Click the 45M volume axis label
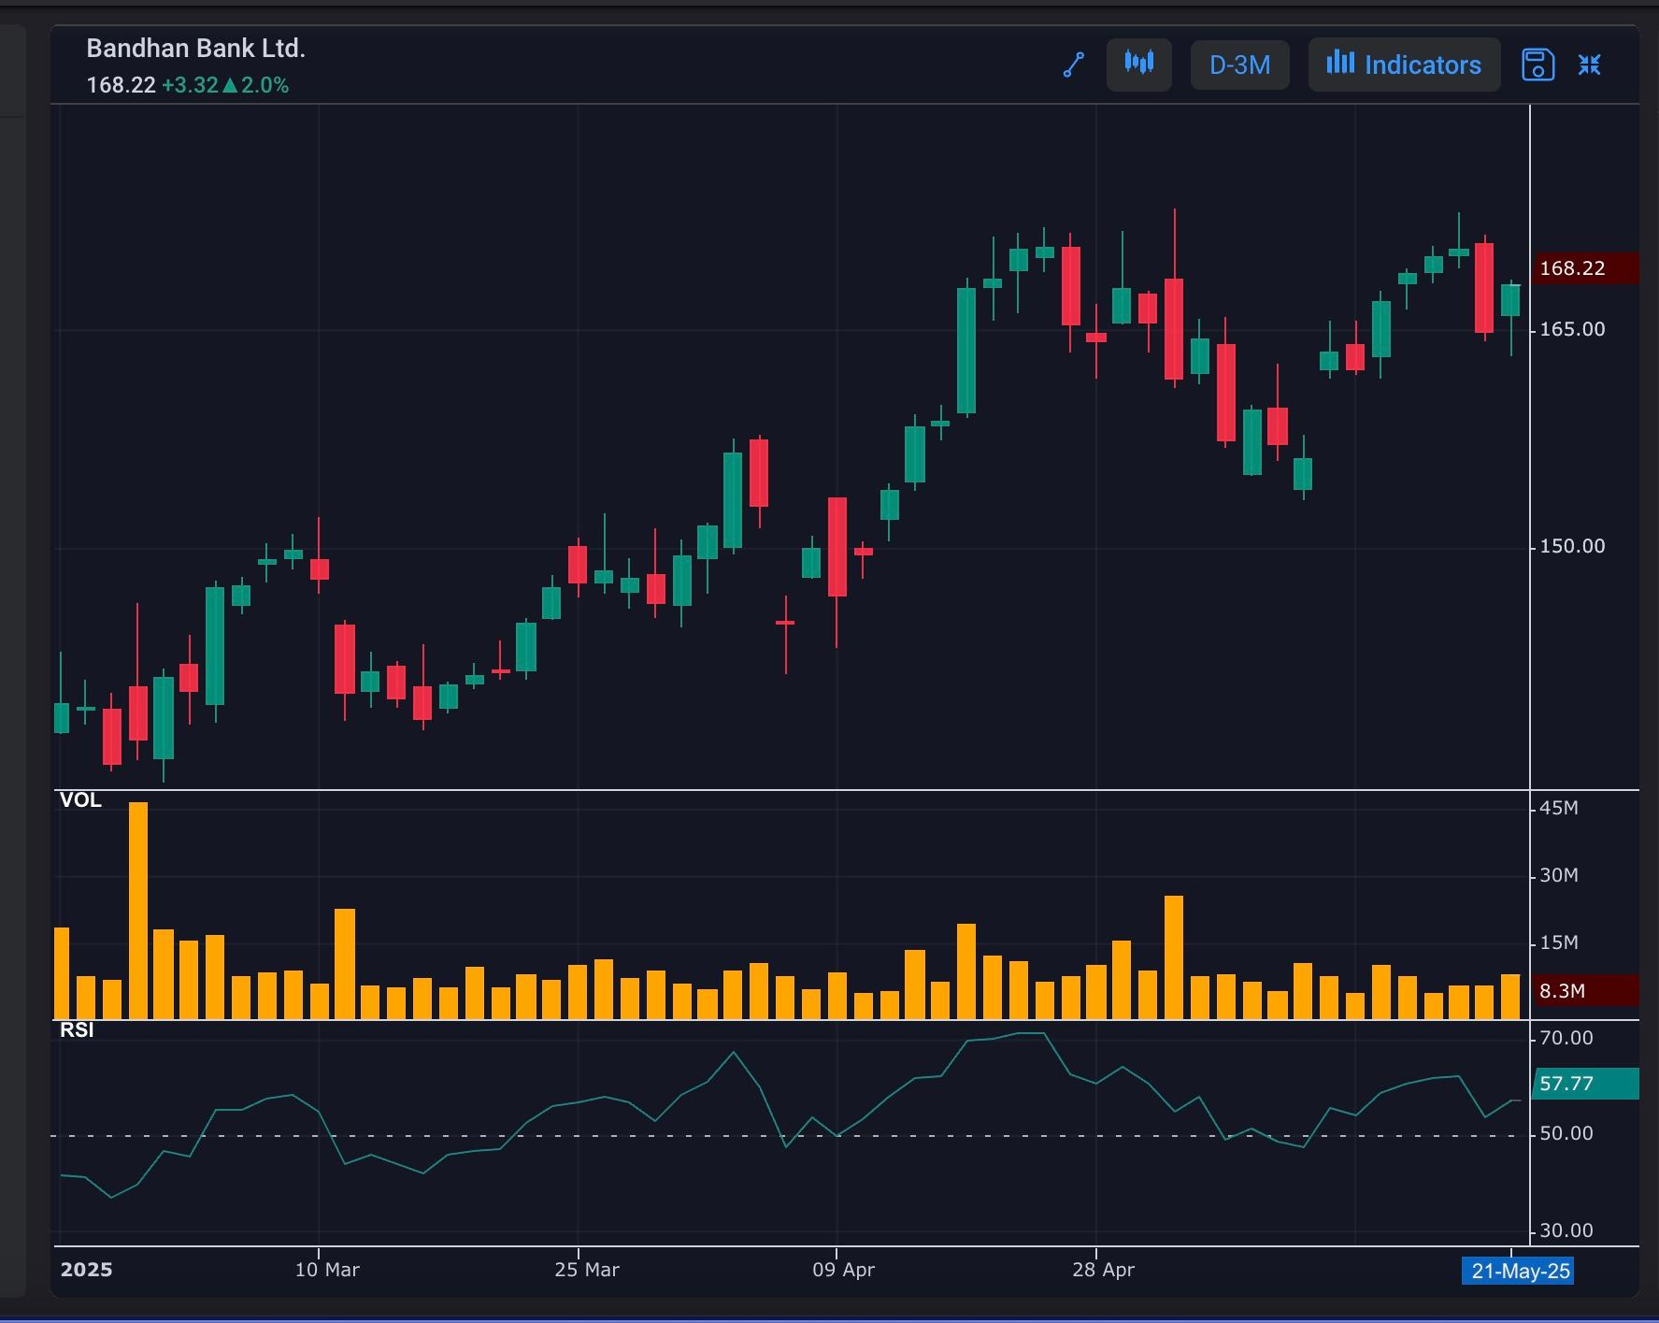Screen dimensions: 1659x1323 (1559, 808)
